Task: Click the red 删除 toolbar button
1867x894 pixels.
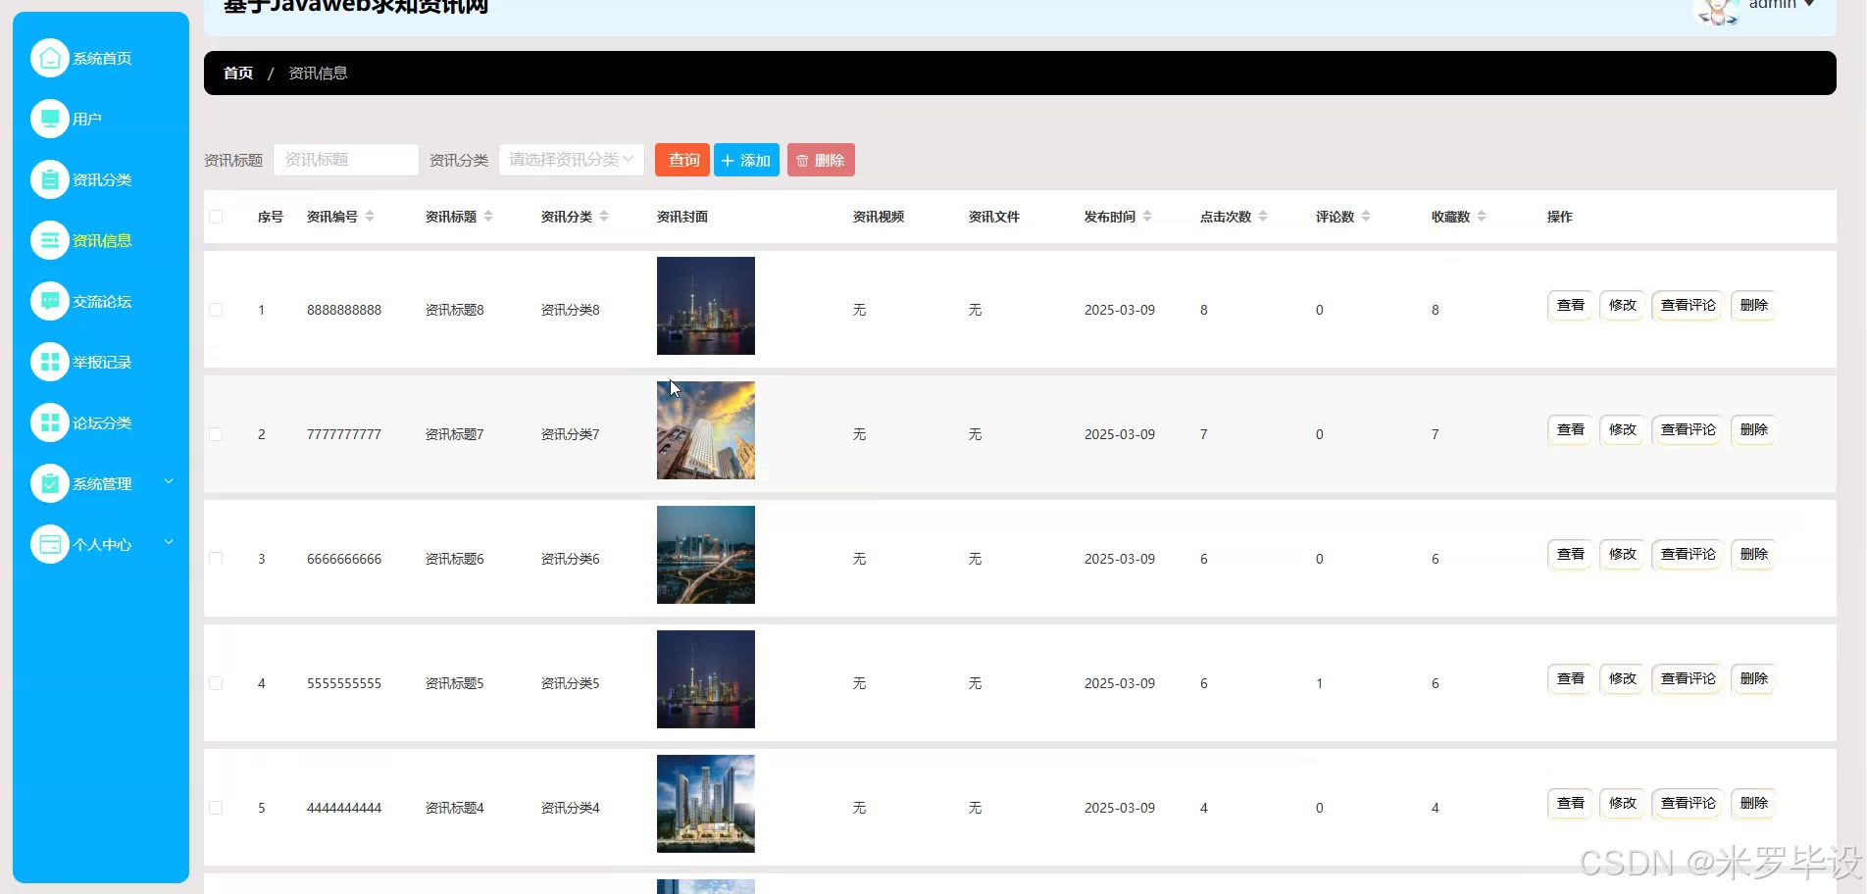Action: (x=821, y=160)
